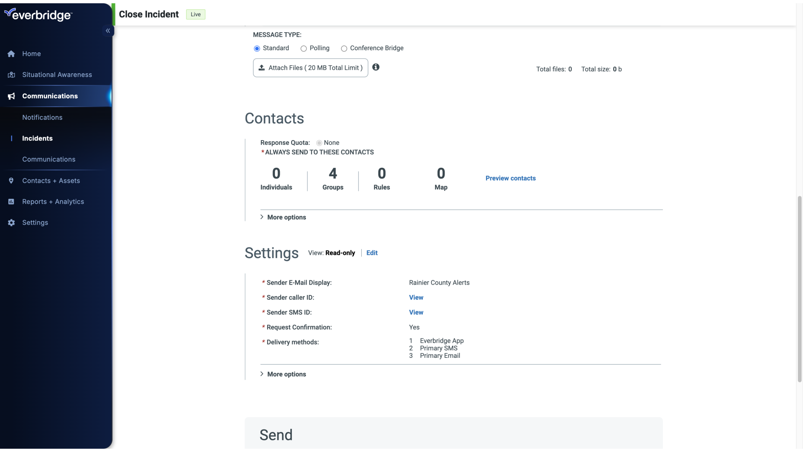Click the page vertical scrollbar

[799, 289]
